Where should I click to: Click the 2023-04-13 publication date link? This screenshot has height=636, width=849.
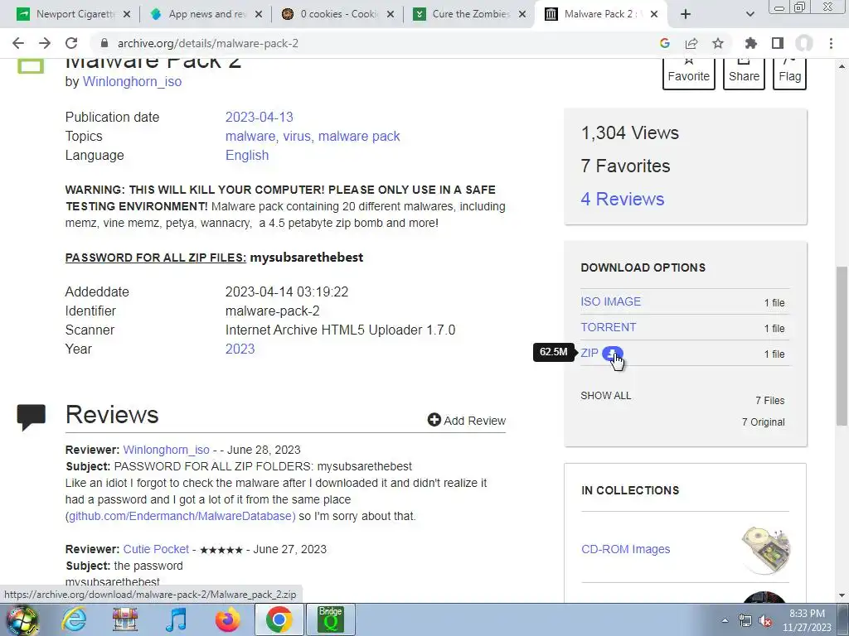(x=259, y=117)
